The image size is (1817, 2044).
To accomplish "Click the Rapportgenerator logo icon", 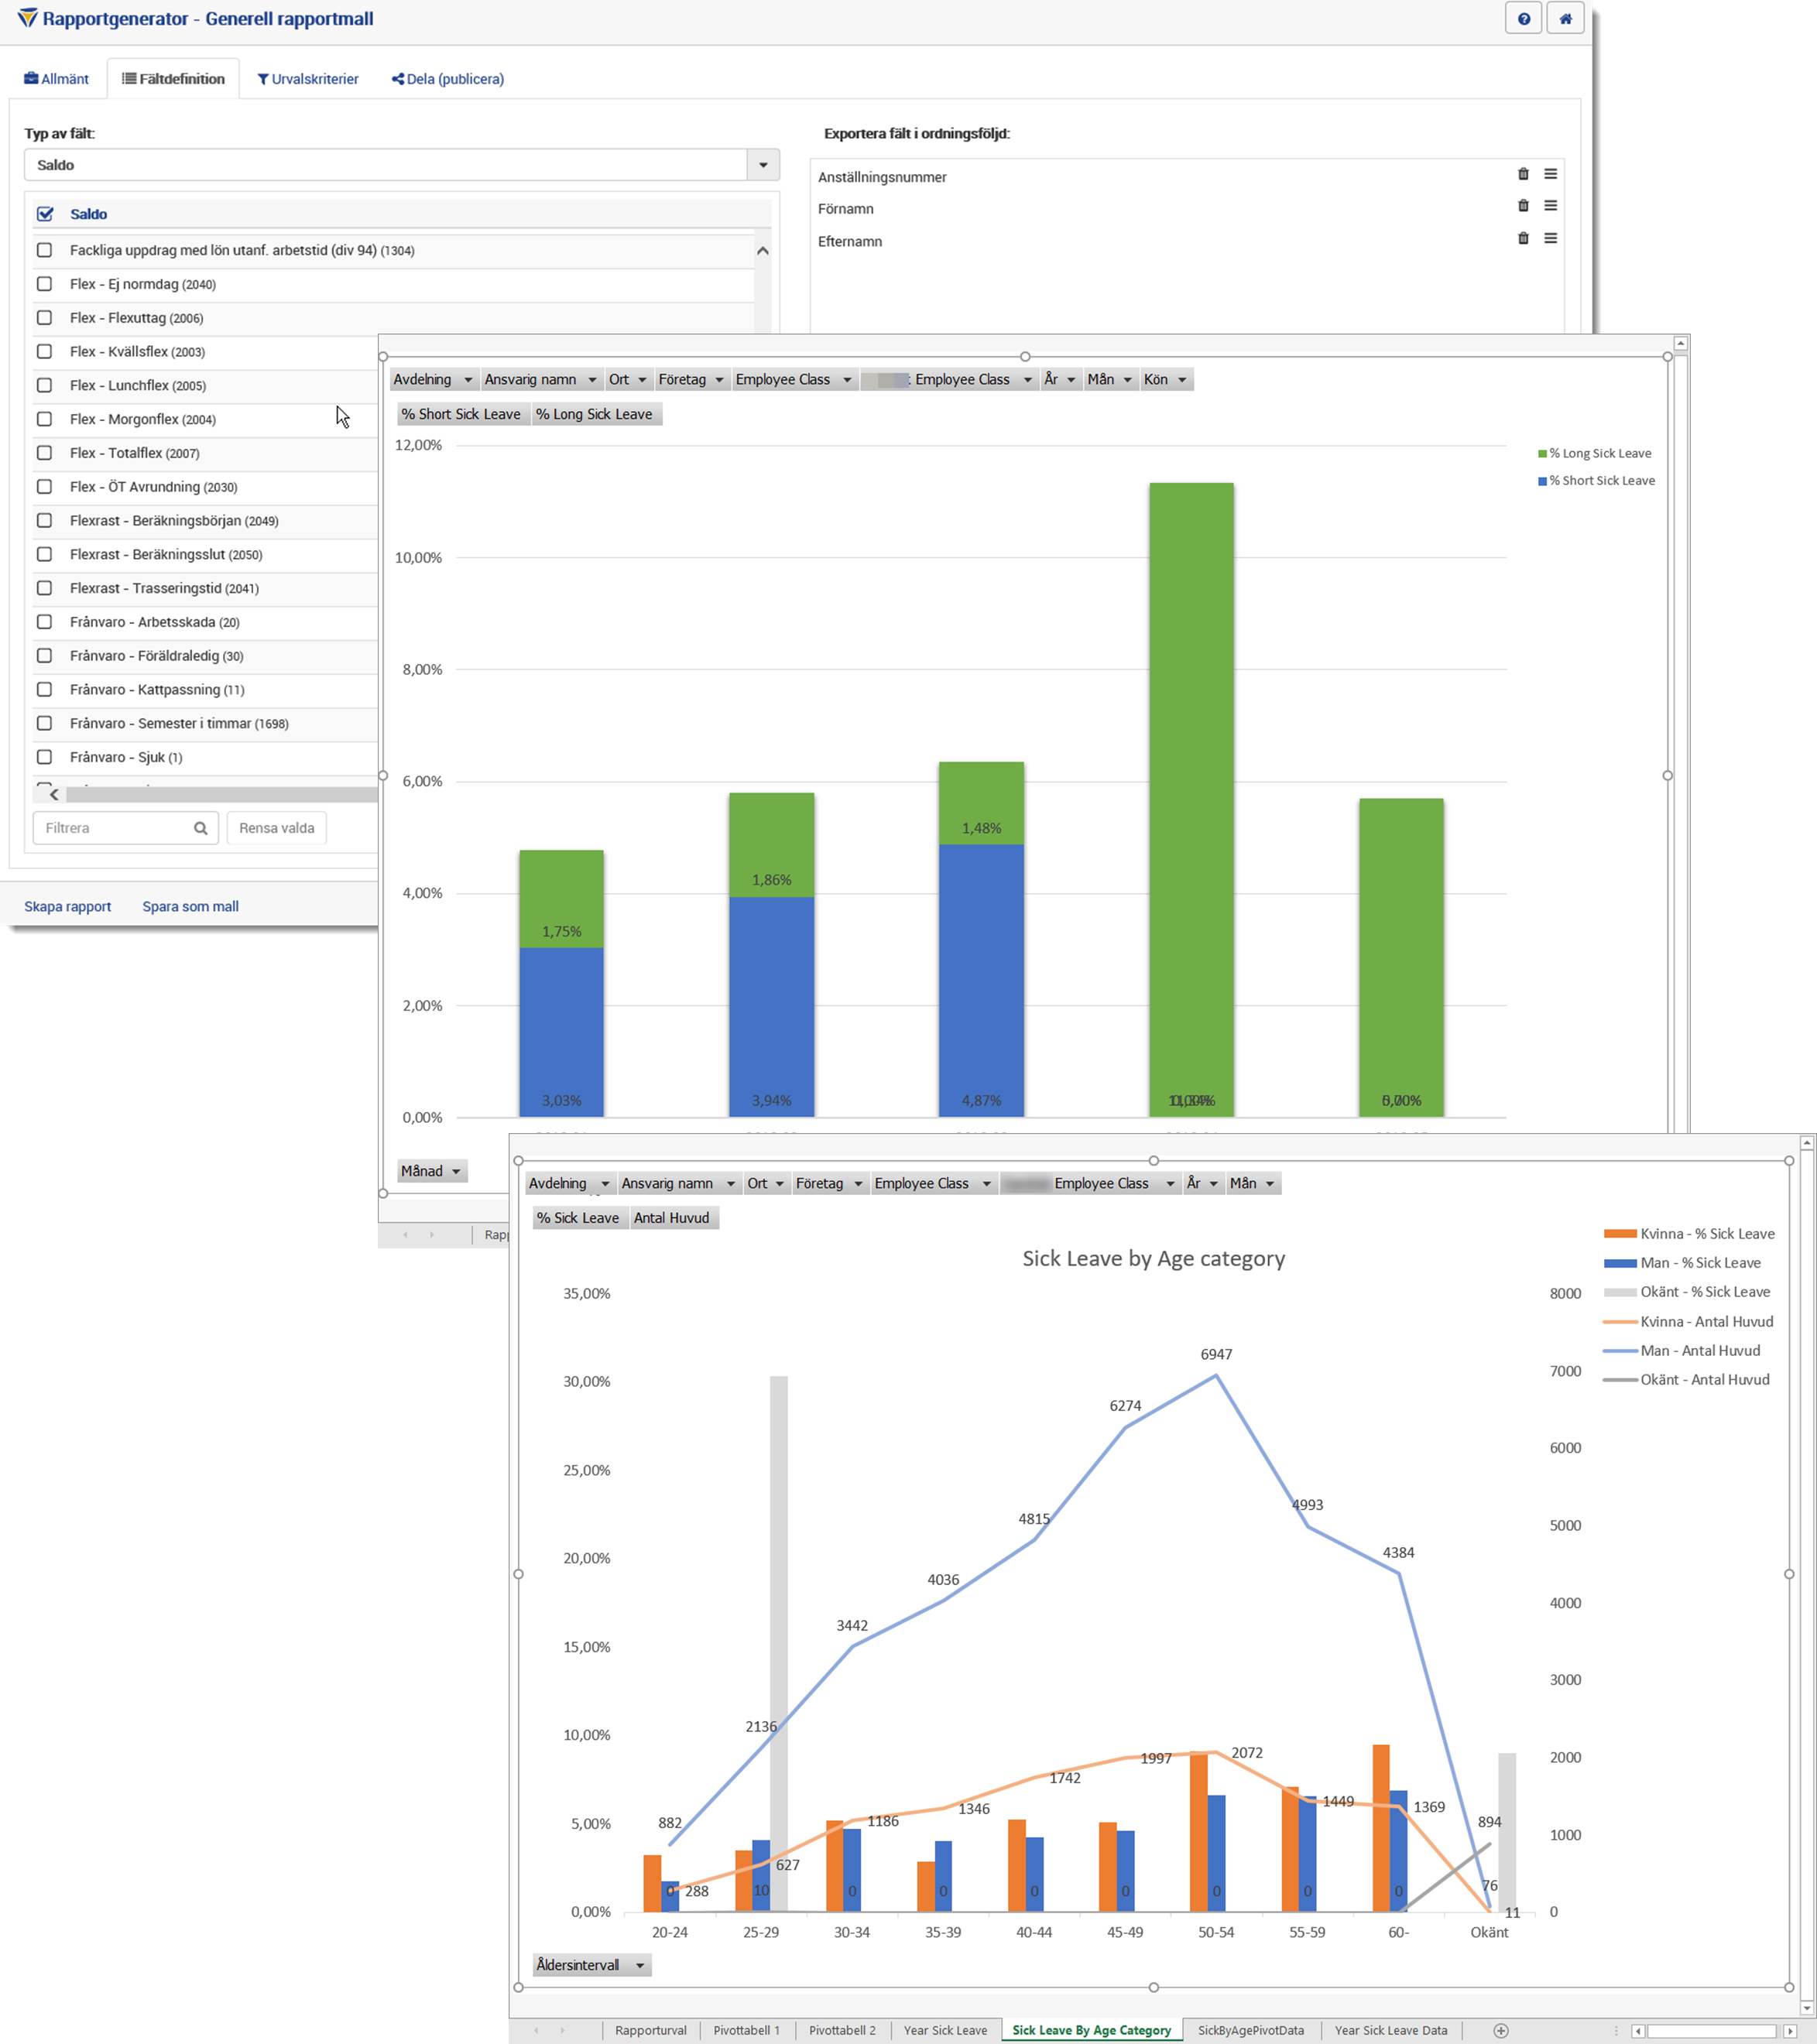I will pos(27,18).
